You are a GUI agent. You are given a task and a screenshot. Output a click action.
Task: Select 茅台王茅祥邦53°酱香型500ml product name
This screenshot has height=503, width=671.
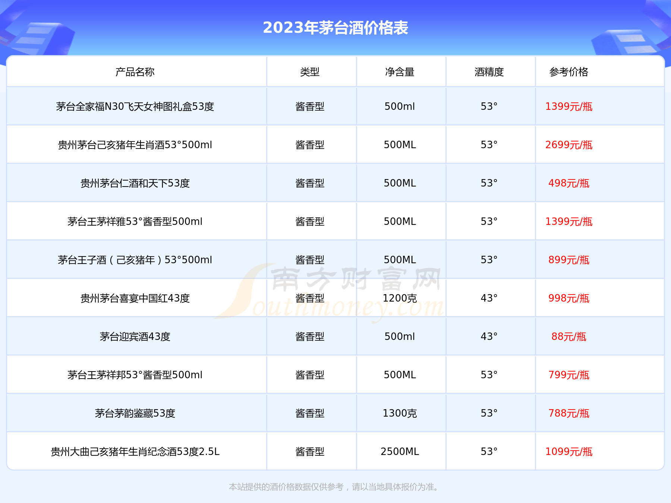[135, 375]
